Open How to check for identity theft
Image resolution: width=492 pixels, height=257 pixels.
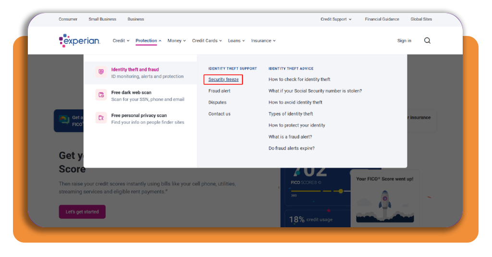pos(299,80)
